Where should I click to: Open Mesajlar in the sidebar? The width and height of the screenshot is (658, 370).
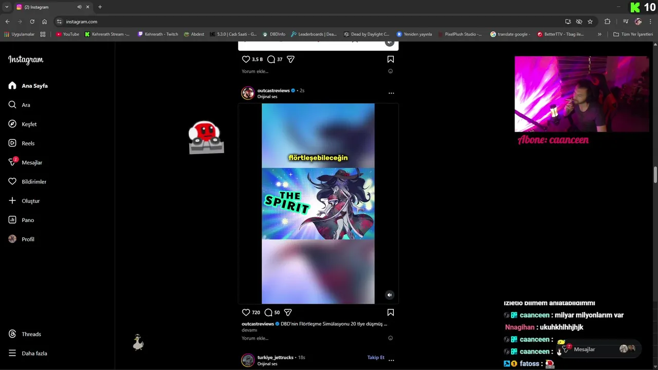click(x=25, y=162)
